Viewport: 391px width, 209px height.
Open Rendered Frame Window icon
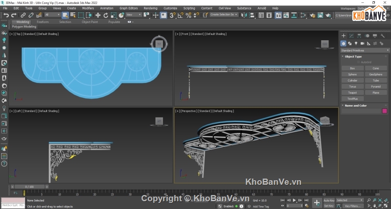[320, 15]
